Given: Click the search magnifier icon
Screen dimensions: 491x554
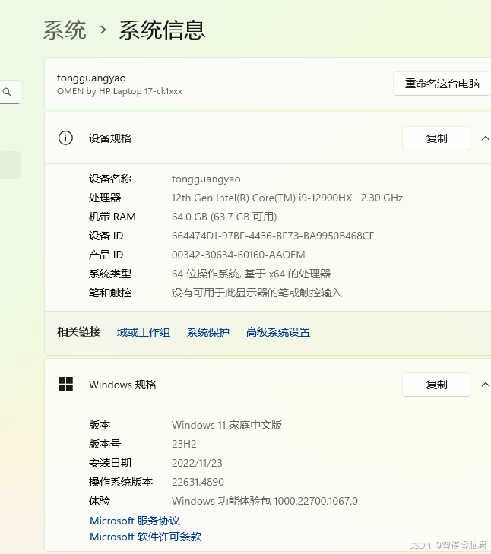Looking at the screenshot, I should (x=7, y=92).
